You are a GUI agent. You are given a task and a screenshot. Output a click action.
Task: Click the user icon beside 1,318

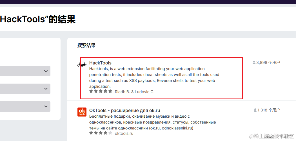click(255, 110)
